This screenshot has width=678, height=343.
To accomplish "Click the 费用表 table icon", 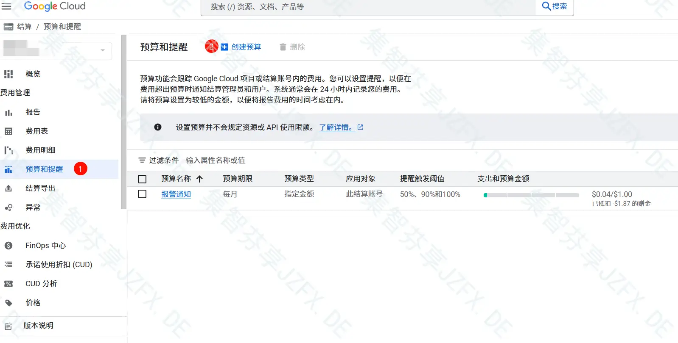I will (x=8, y=131).
